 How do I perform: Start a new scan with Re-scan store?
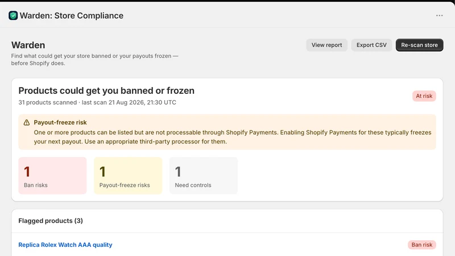(419, 45)
